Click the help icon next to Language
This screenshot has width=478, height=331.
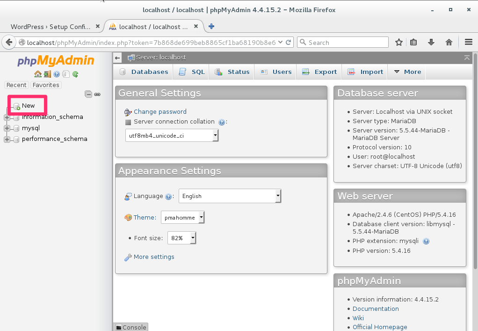tap(168, 197)
